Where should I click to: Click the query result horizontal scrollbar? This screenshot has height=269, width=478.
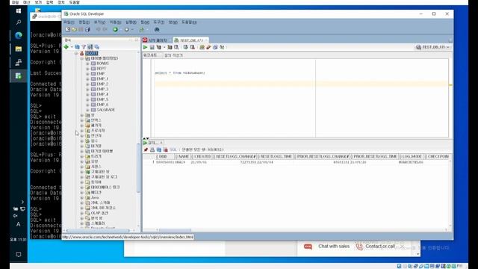pos(175,230)
